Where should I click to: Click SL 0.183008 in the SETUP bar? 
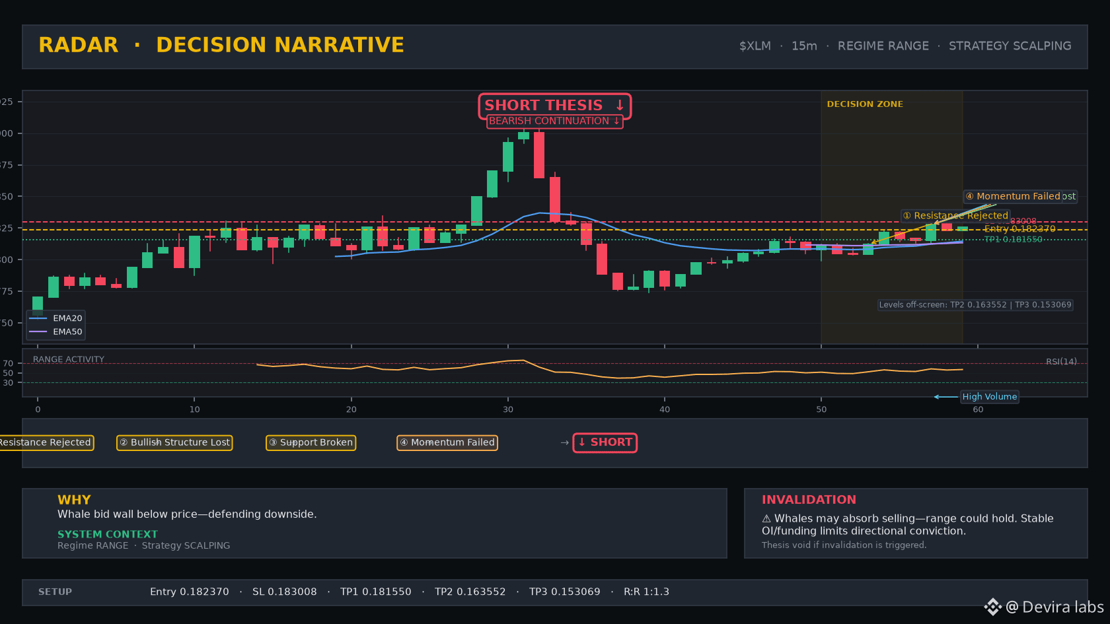285,592
